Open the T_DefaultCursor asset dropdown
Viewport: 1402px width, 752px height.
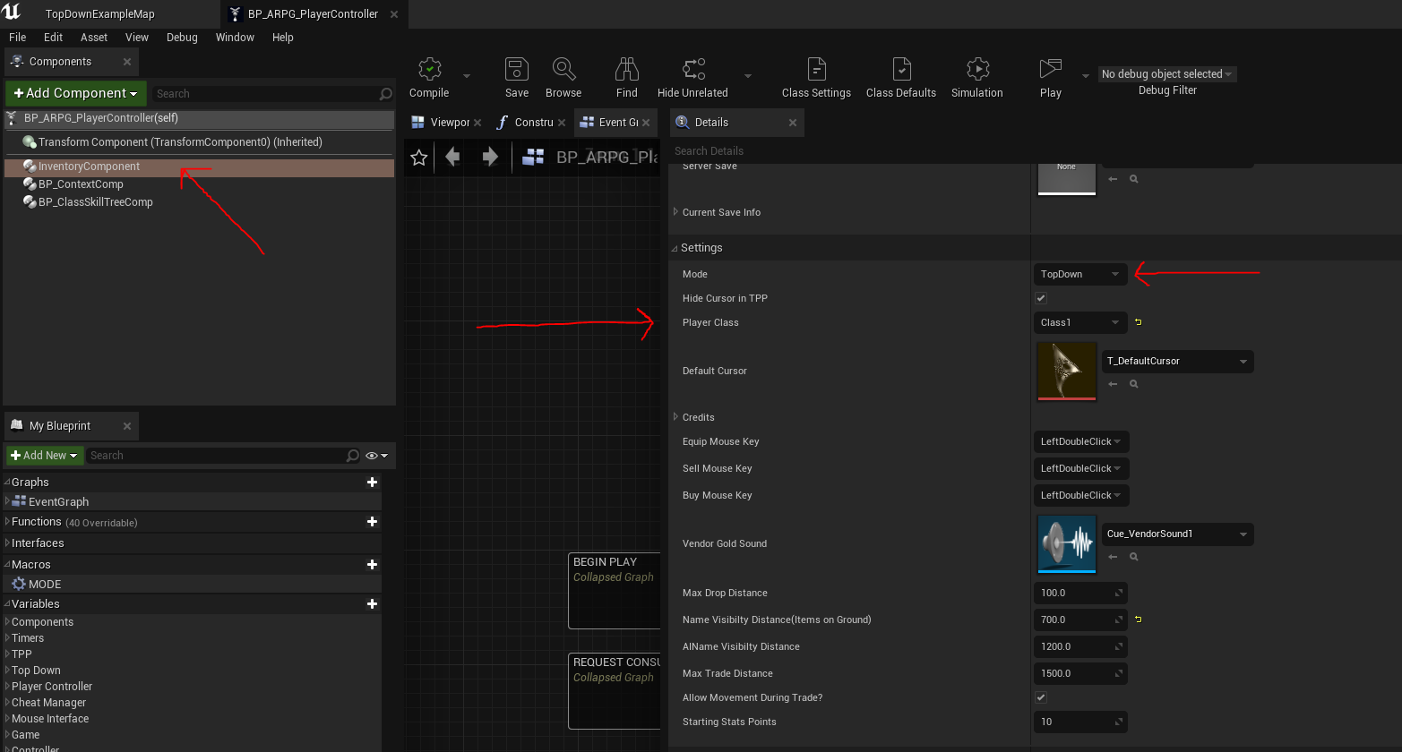[1177, 361]
